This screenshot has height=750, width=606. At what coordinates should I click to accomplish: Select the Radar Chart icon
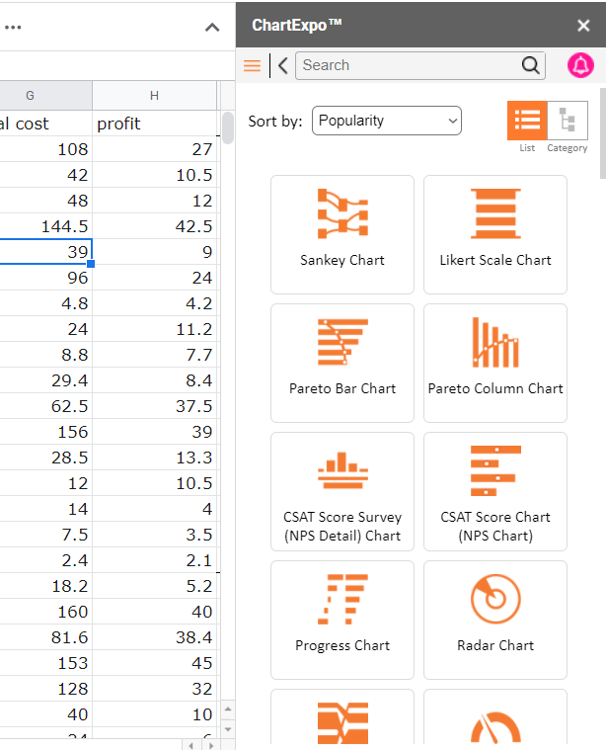click(x=494, y=600)
